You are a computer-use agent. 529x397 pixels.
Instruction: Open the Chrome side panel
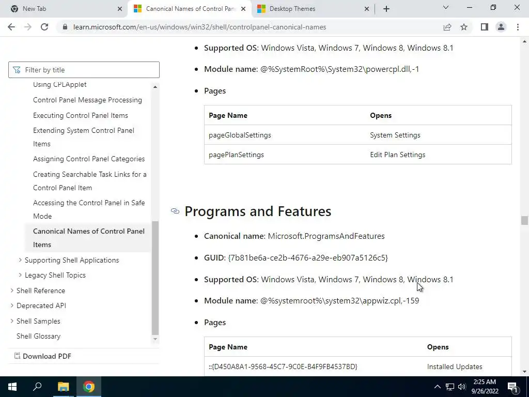[485, 27]
